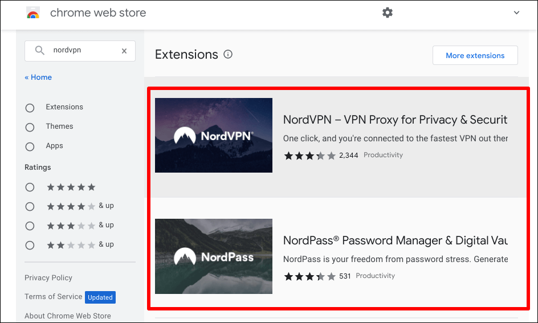The image size is (538, 323).
Task: Click the Extensions page heading
Action: point(186,55)
